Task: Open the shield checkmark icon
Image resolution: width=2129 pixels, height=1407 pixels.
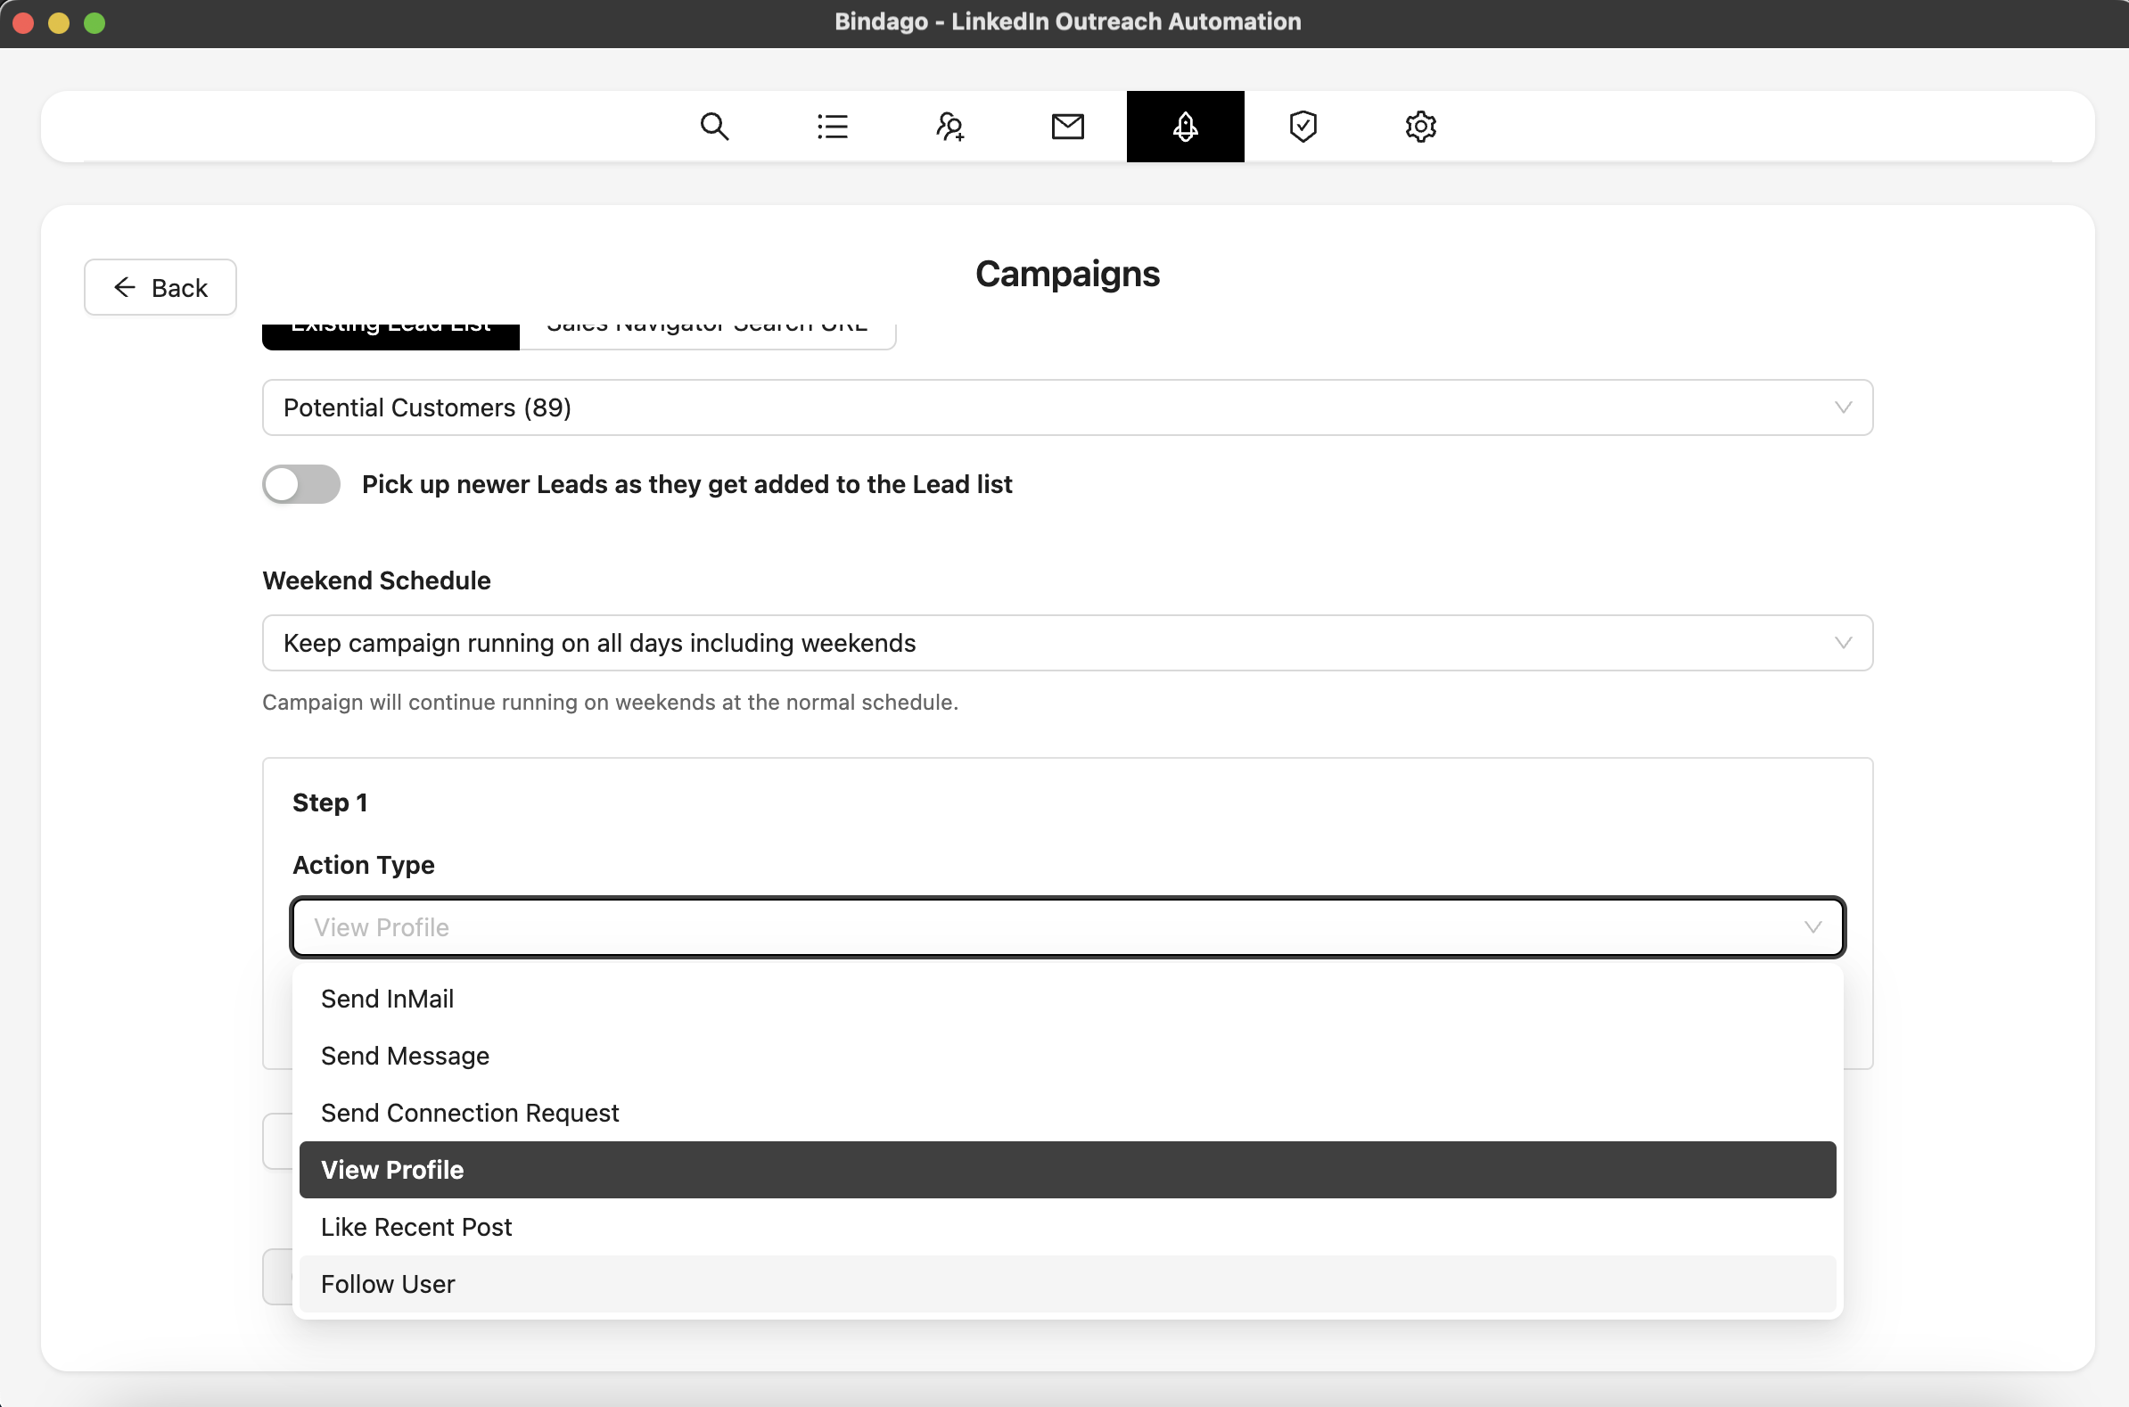Action: (1303, 127)
